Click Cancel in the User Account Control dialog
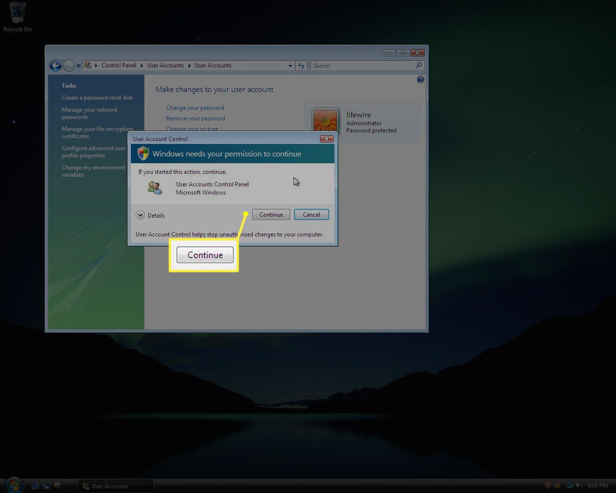 pyautogui.click(x=311, y=215)
